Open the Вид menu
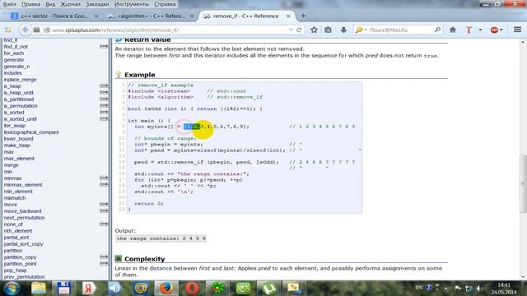This screenshot has height=296, width=527. (x=50, y=4)
